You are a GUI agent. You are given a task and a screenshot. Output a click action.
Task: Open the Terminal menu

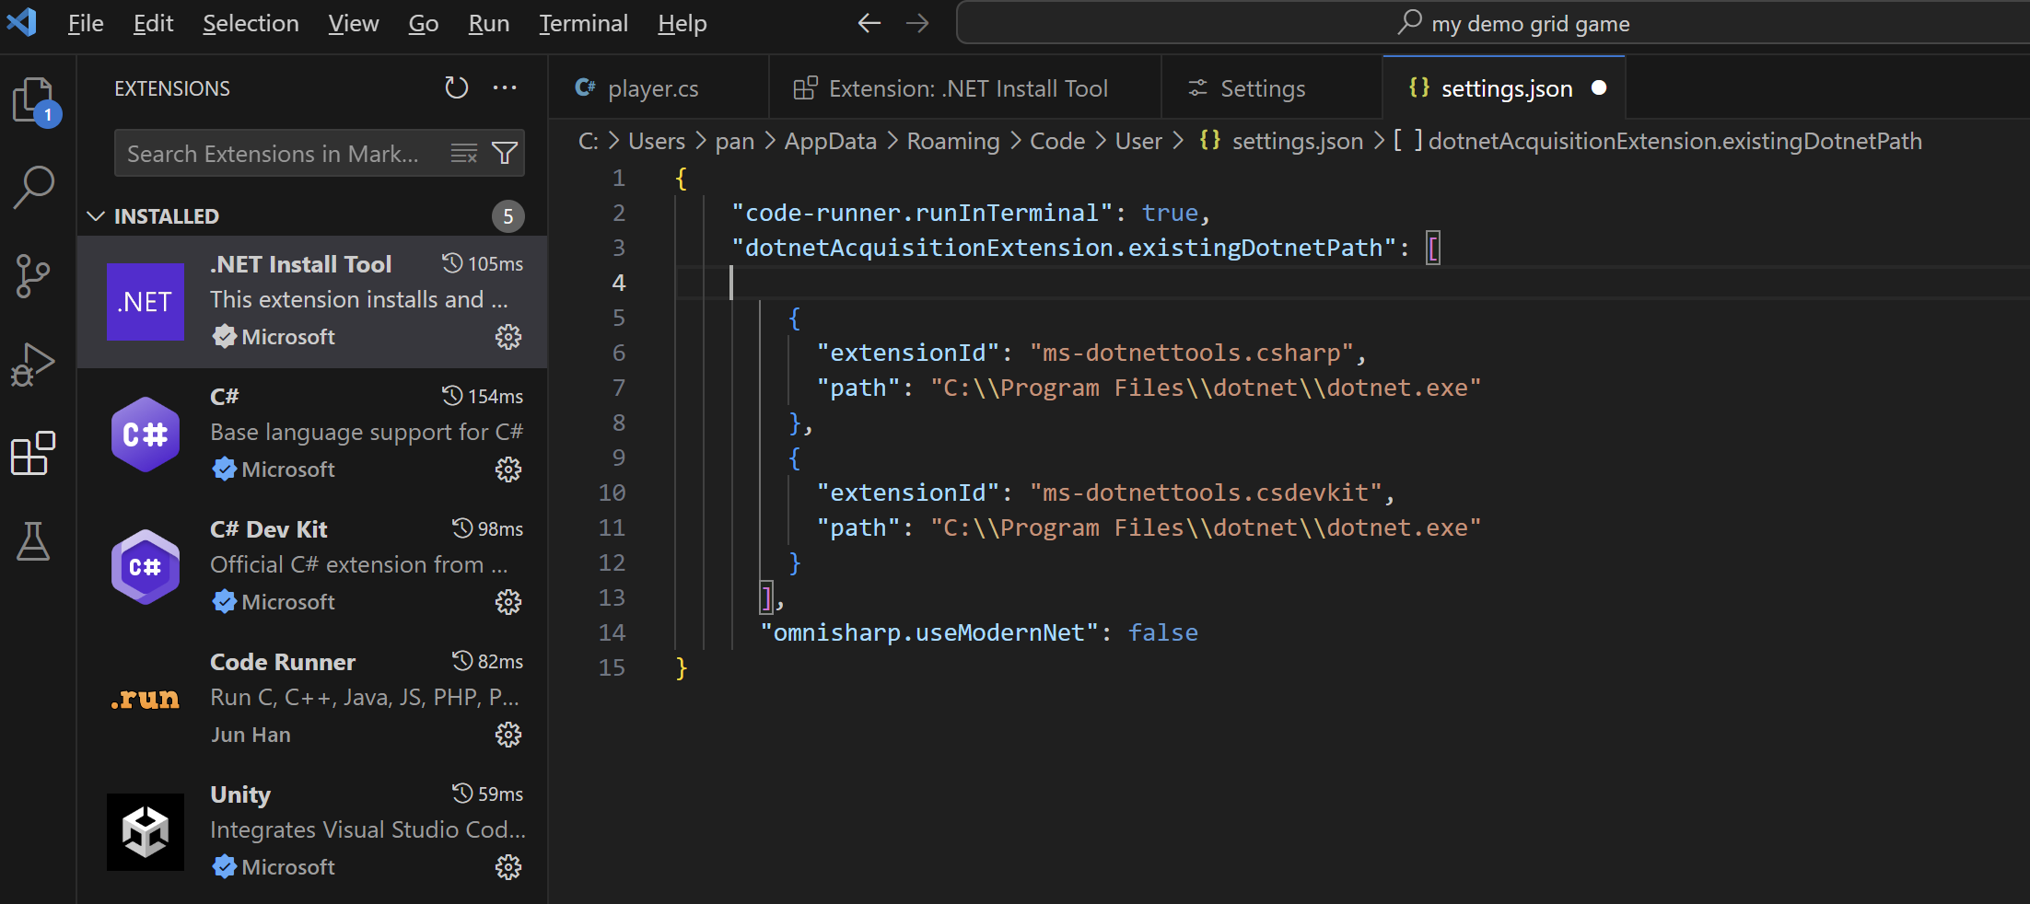583,23
